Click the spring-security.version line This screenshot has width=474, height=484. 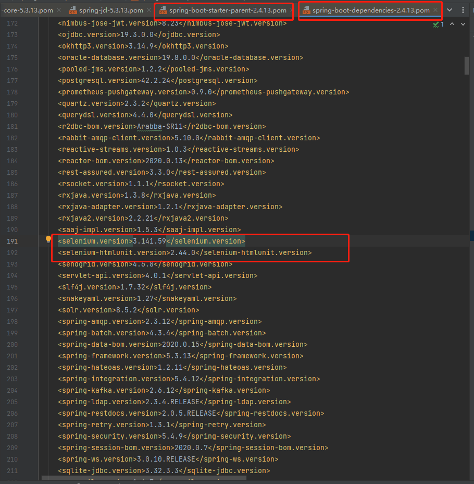click(174, 436)
